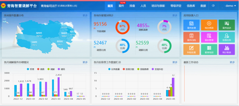Open the 案件归档 shortcut tile
The height and width of the screenshot is (106, 239).
[x=191, y=37]
